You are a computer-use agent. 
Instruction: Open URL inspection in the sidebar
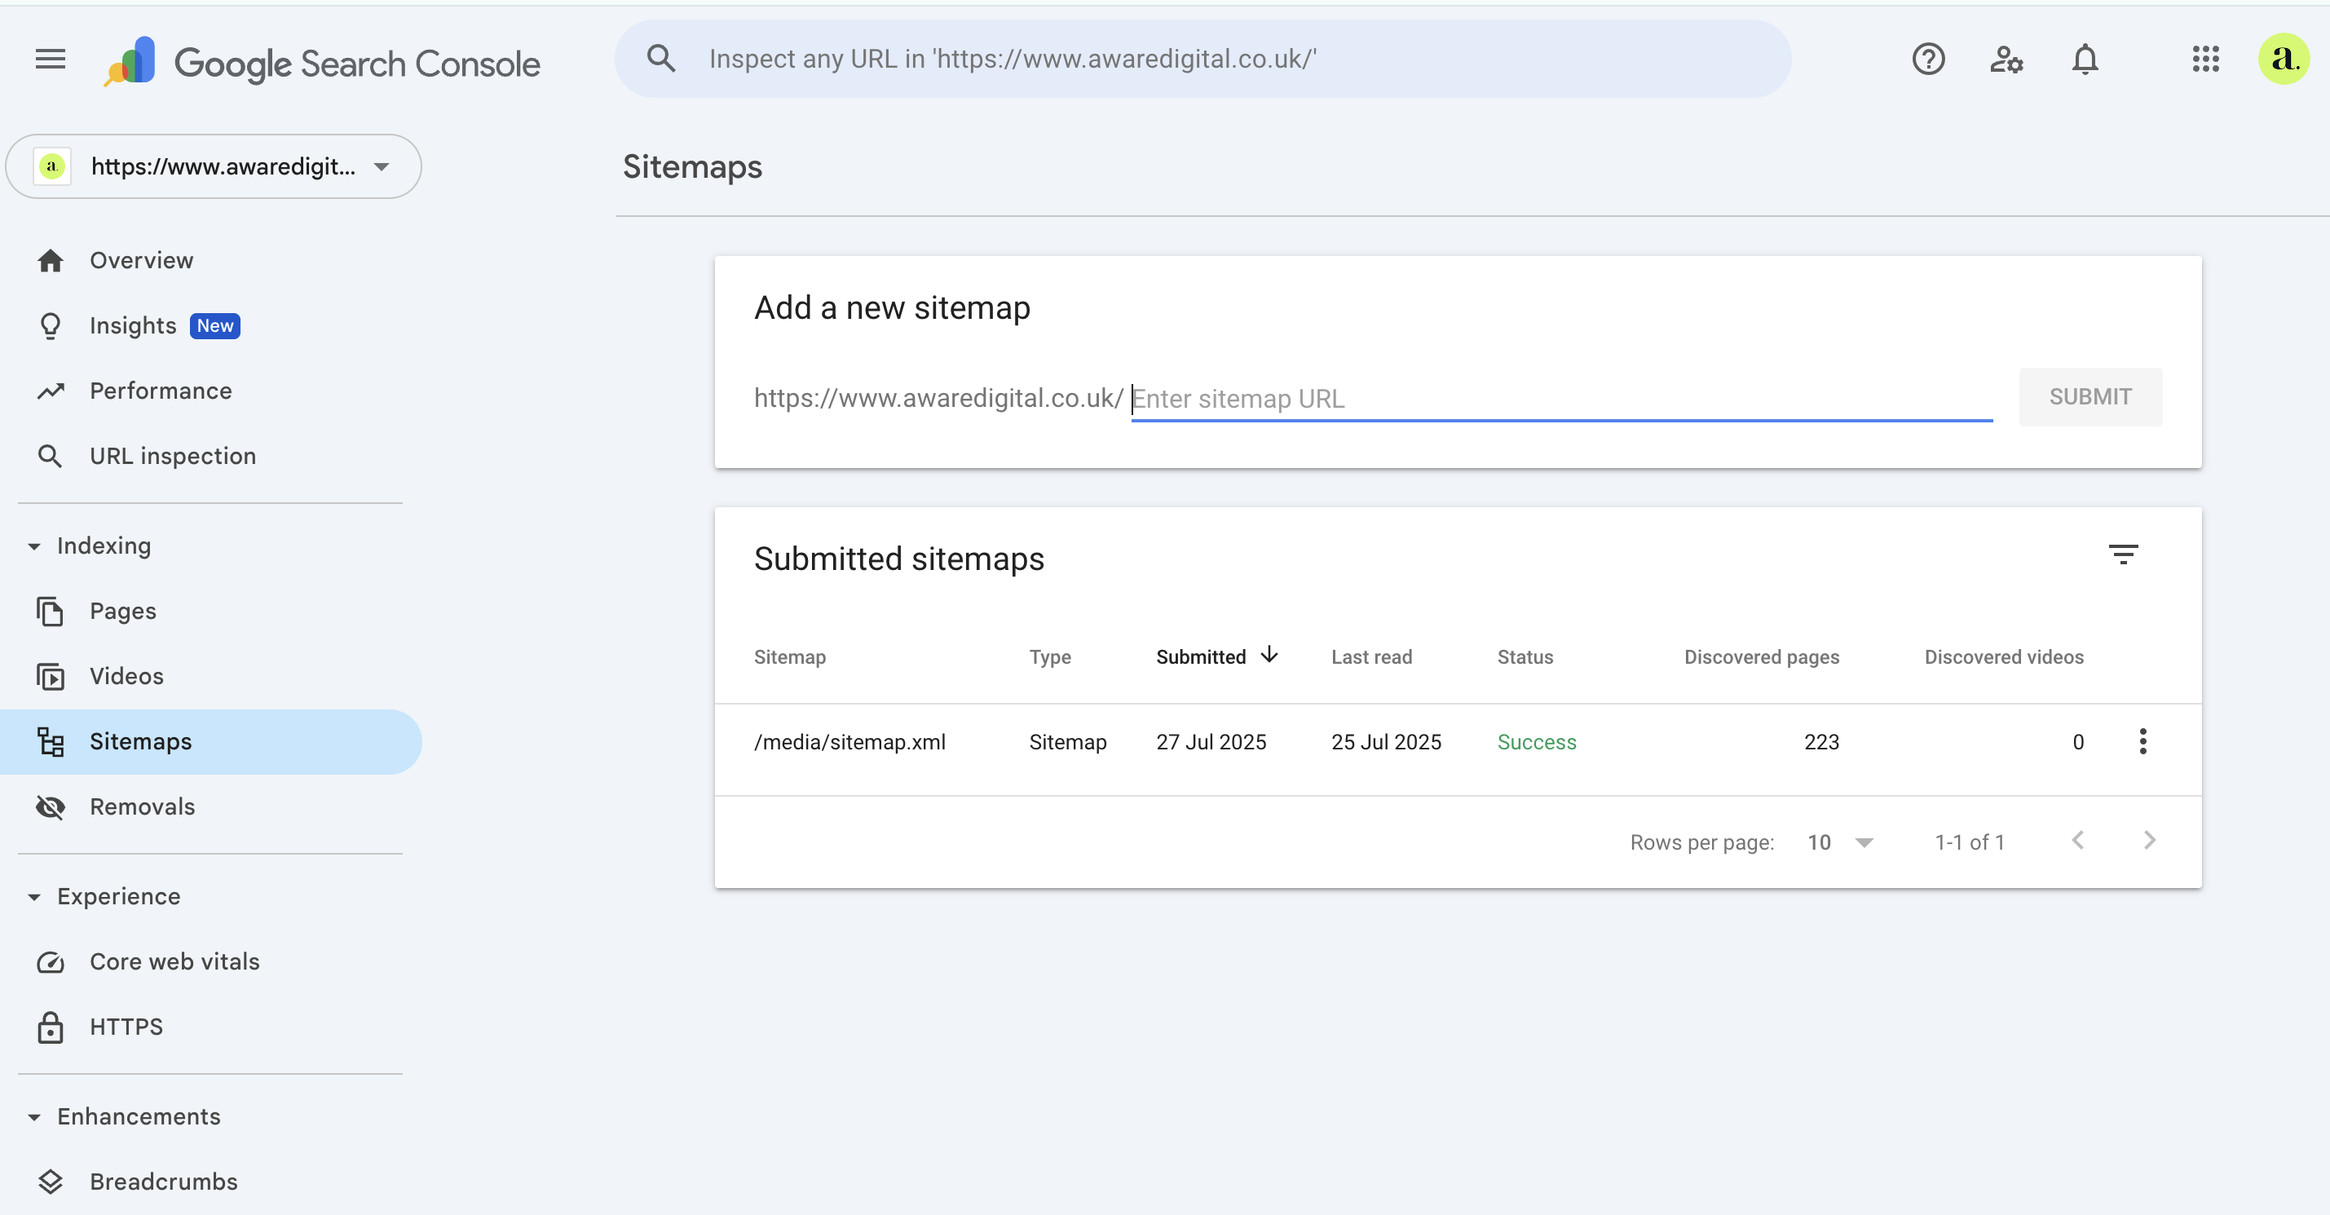coord(212,456)
